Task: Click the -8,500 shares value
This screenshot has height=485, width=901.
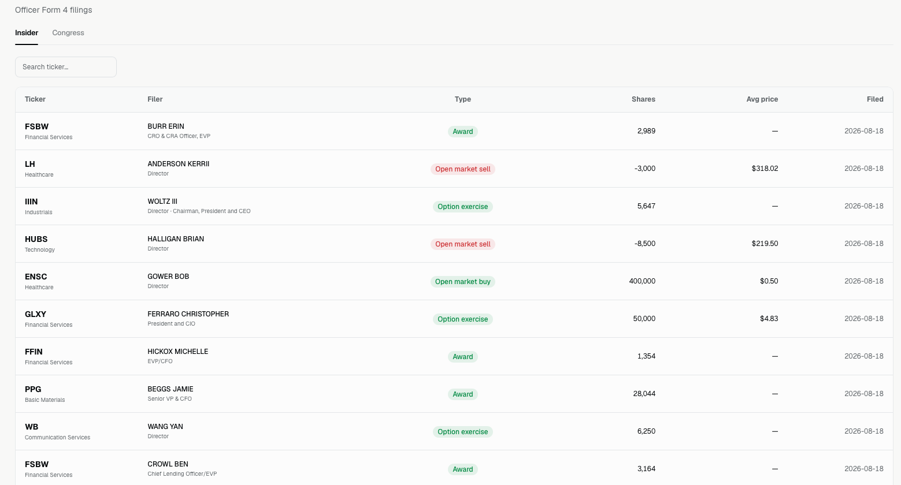Action: (x=645, y=244)
